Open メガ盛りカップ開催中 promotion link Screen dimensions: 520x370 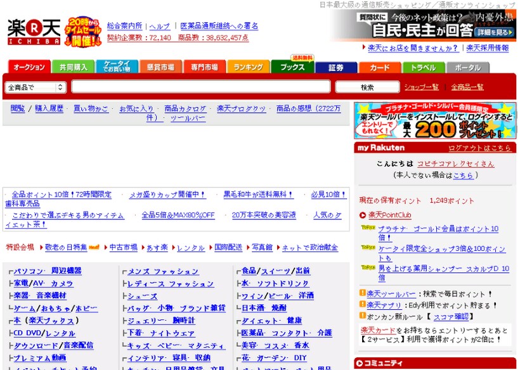click(167, 195)
